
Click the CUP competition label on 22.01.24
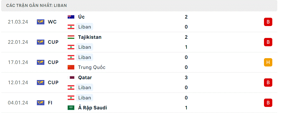point(53,42)
